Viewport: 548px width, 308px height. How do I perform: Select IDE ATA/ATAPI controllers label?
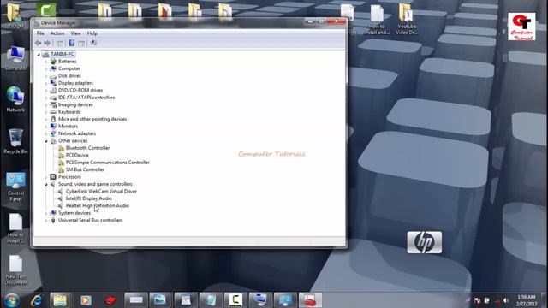point(86,98)
